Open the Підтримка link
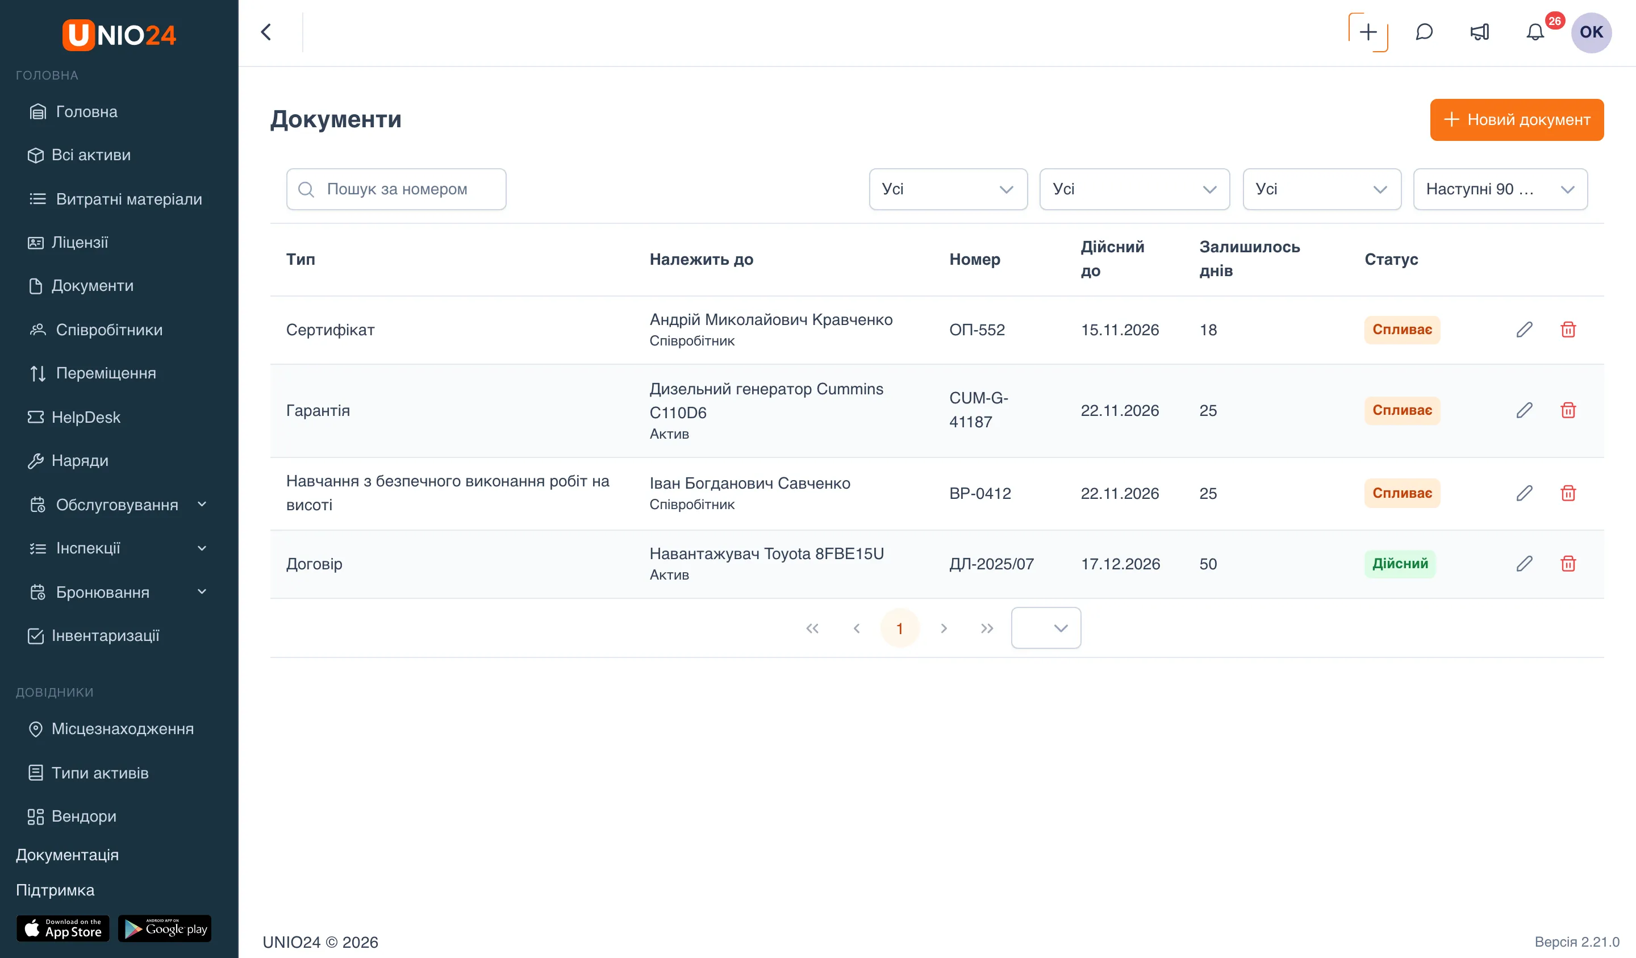This screenshot has width=1636, height=958. tap(55, 890)
